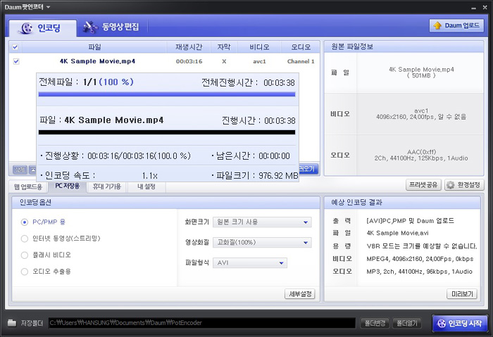The width and height of the screenshot is (493, 337).
Task: Click the 파일 column header
Action: click(x=94, y=47)
